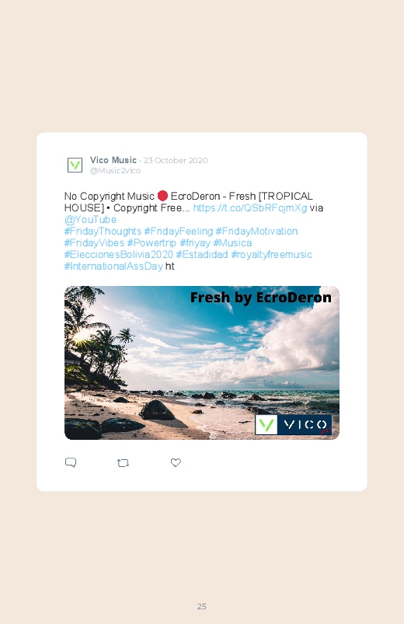The height and width of the screenshot is (624, 404).
Task: Open the #FridayThoughts hashtag
Action: 103,232
